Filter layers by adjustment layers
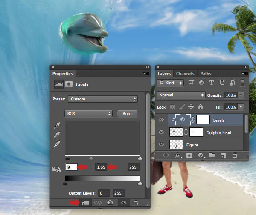 (201, 83)
